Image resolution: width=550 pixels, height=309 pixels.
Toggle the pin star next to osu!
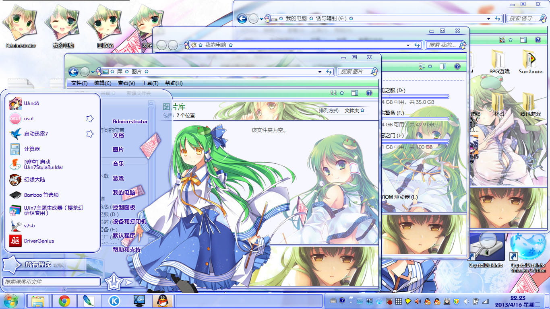[89, 118]
